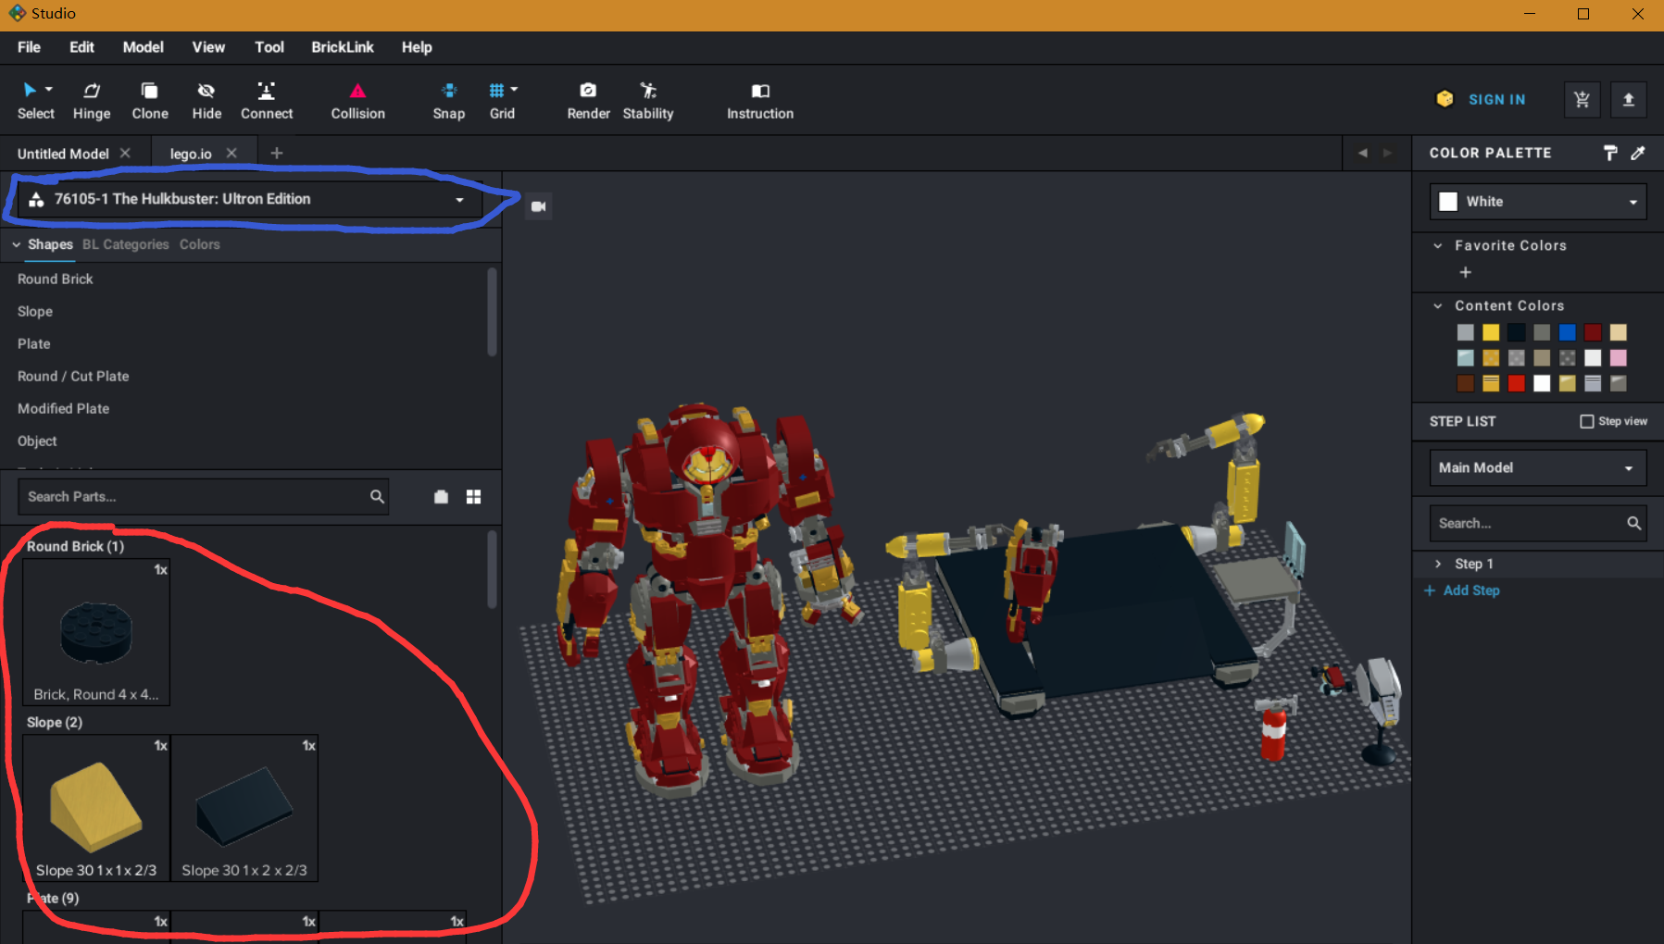Screen dimensions: 1664x944
Task: Select the paint roller tool
Action: [1610, 153]
